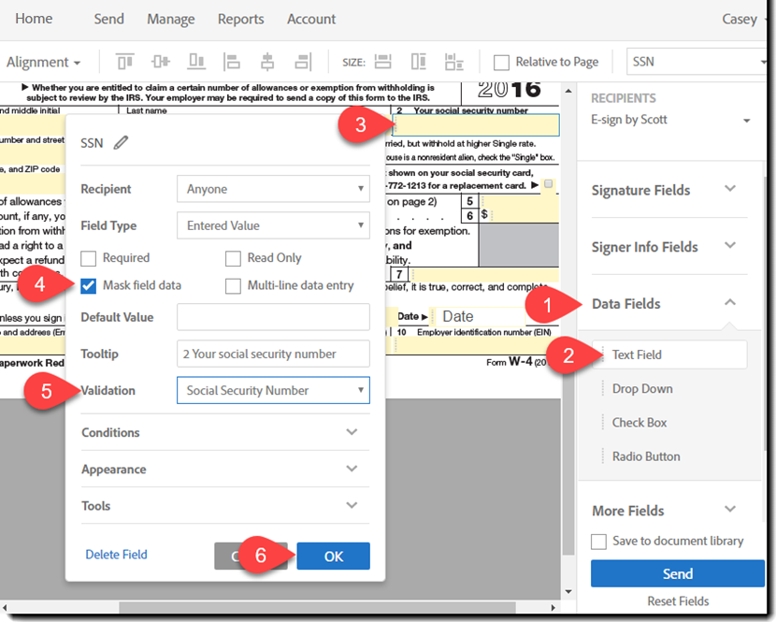This screenshot has width=776, height=622.
Task: Toggle the Required checkbox
Action: [x=89, y=258]
